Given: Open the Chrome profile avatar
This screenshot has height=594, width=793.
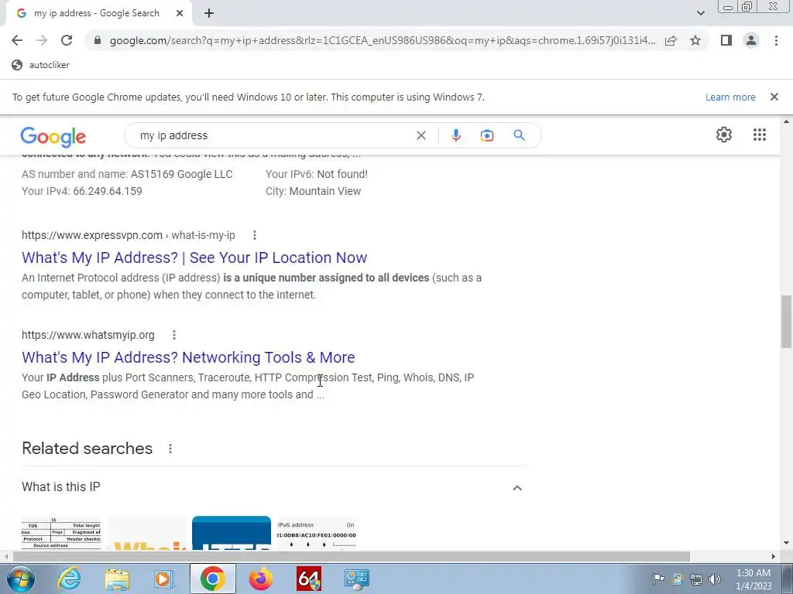Looking at the screenshot, I should tap(751, 40).
